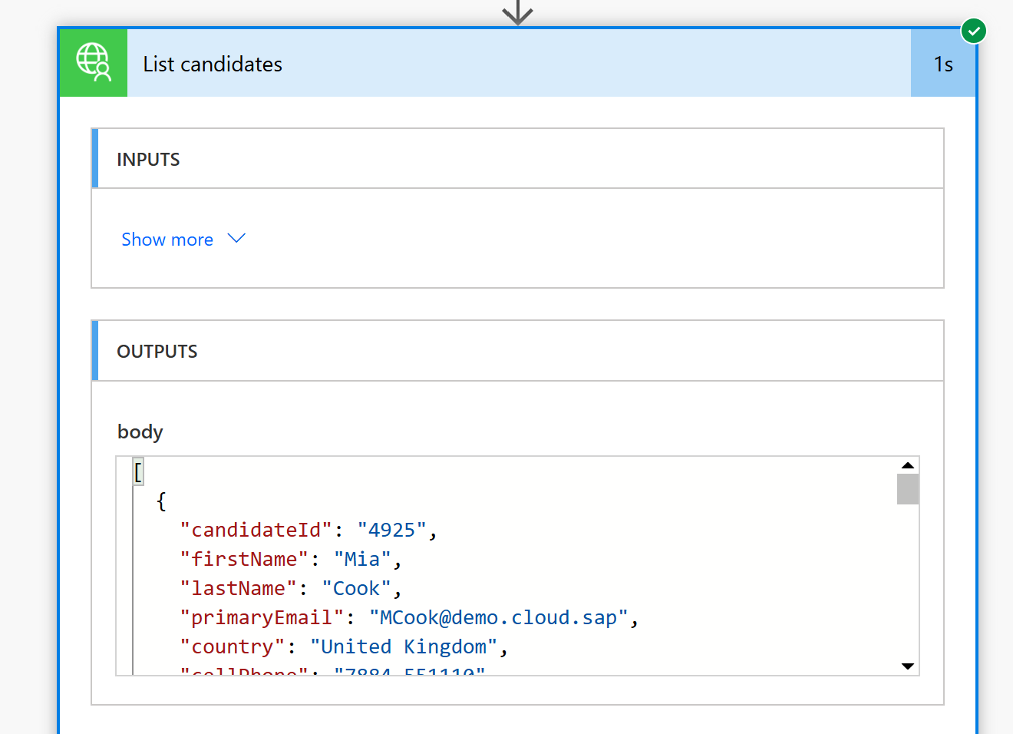Click the lastName value "Cook"
Viewport: 1013px width, 734px height.
[x=356, y=589]
